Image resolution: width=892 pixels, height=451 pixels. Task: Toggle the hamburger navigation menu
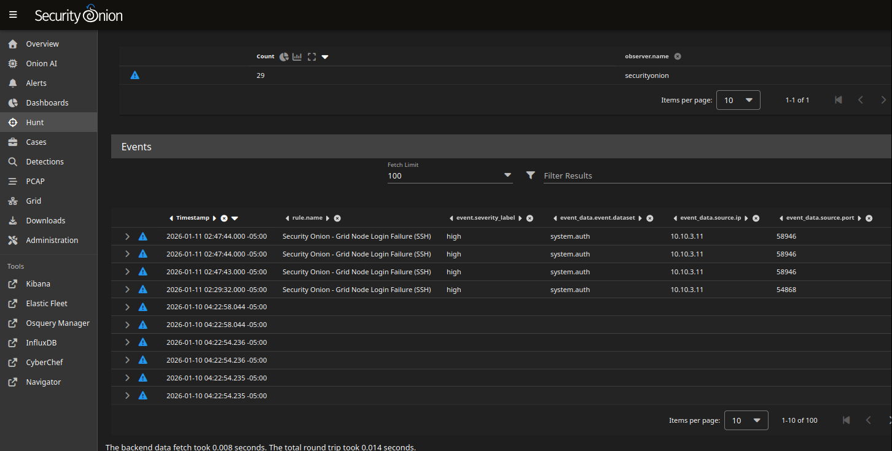click(x=13, y=15)
